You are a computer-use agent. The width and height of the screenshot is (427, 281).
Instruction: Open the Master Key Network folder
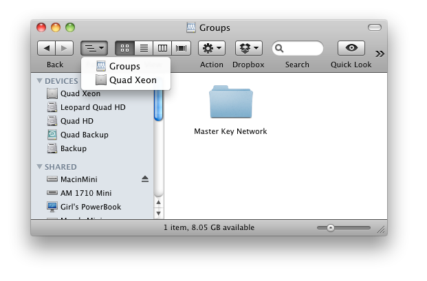pos(230,103)
